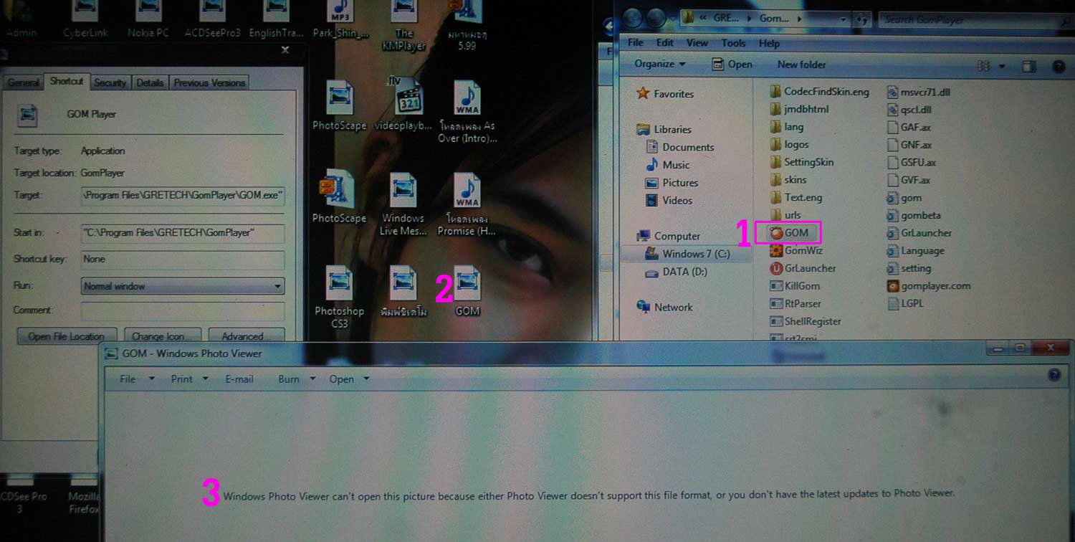Switch to Details tab in properties
The width and height of the screenshot is (1075, 542).
pyautogui.click(x=150, y=82)
